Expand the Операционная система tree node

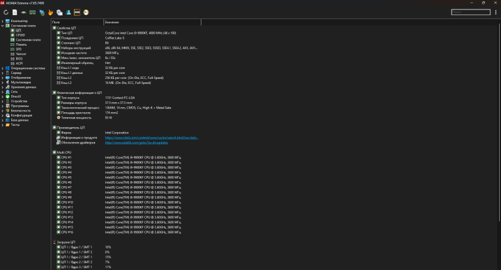tap(3, 68)
